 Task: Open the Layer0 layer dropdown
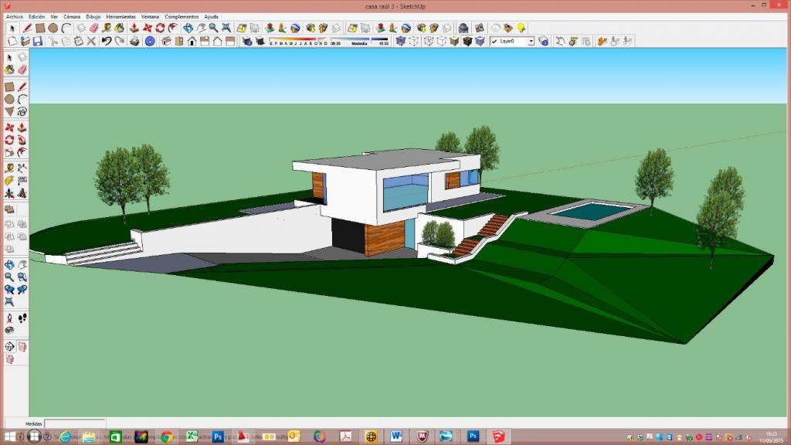pyautogui.click(x=531, y=41)
